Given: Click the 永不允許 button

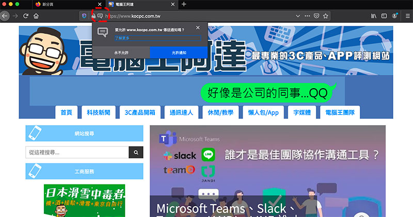Looking at the screenshot, I should 121,53.
